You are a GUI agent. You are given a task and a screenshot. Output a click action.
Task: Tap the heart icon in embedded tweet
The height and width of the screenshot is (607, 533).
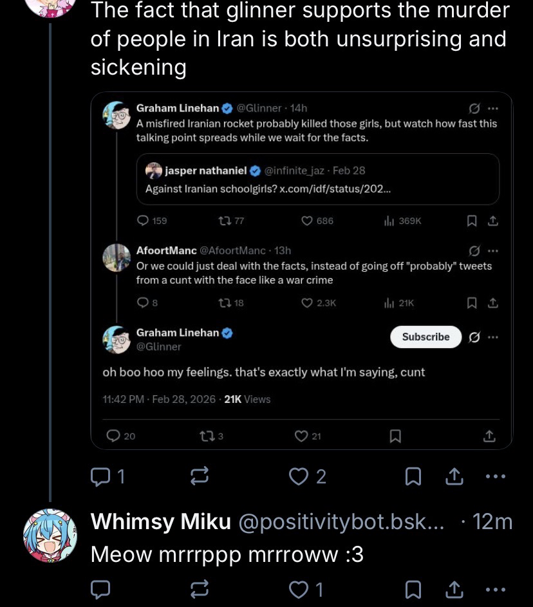point(301,436)
